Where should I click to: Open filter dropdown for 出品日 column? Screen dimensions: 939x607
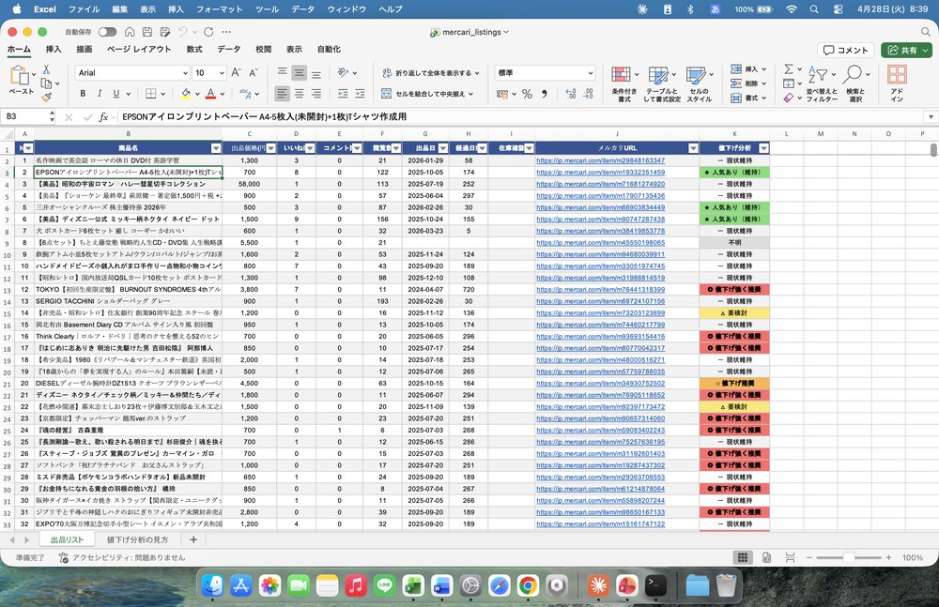(x=443, y=148)
